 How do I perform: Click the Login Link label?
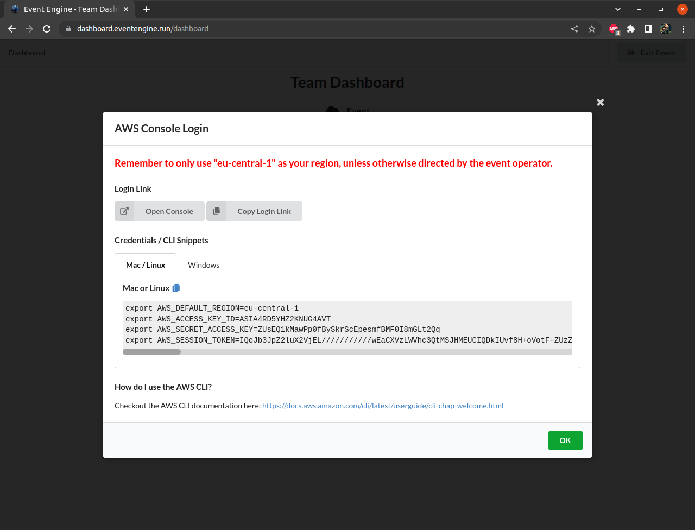(133, 189)
